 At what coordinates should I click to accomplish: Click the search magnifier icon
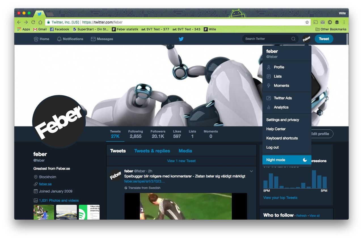pos(294,39)
